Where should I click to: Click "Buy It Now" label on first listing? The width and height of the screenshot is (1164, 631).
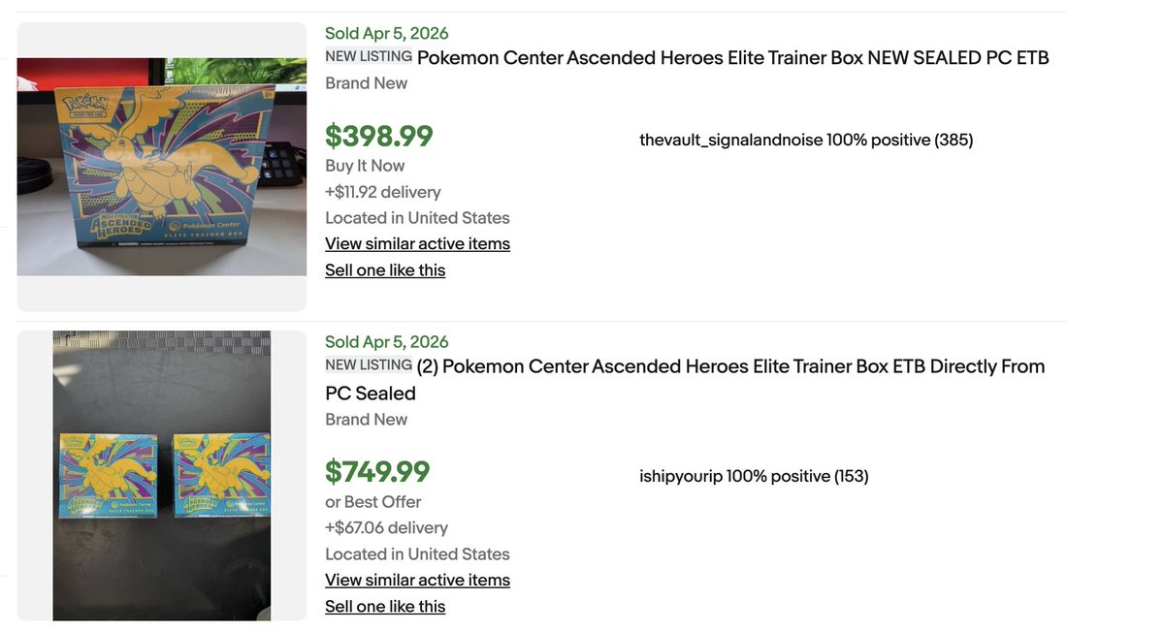(x=365, y=166)
